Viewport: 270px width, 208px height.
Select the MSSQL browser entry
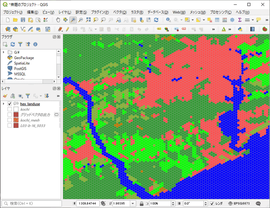click(x=20, y=74)
